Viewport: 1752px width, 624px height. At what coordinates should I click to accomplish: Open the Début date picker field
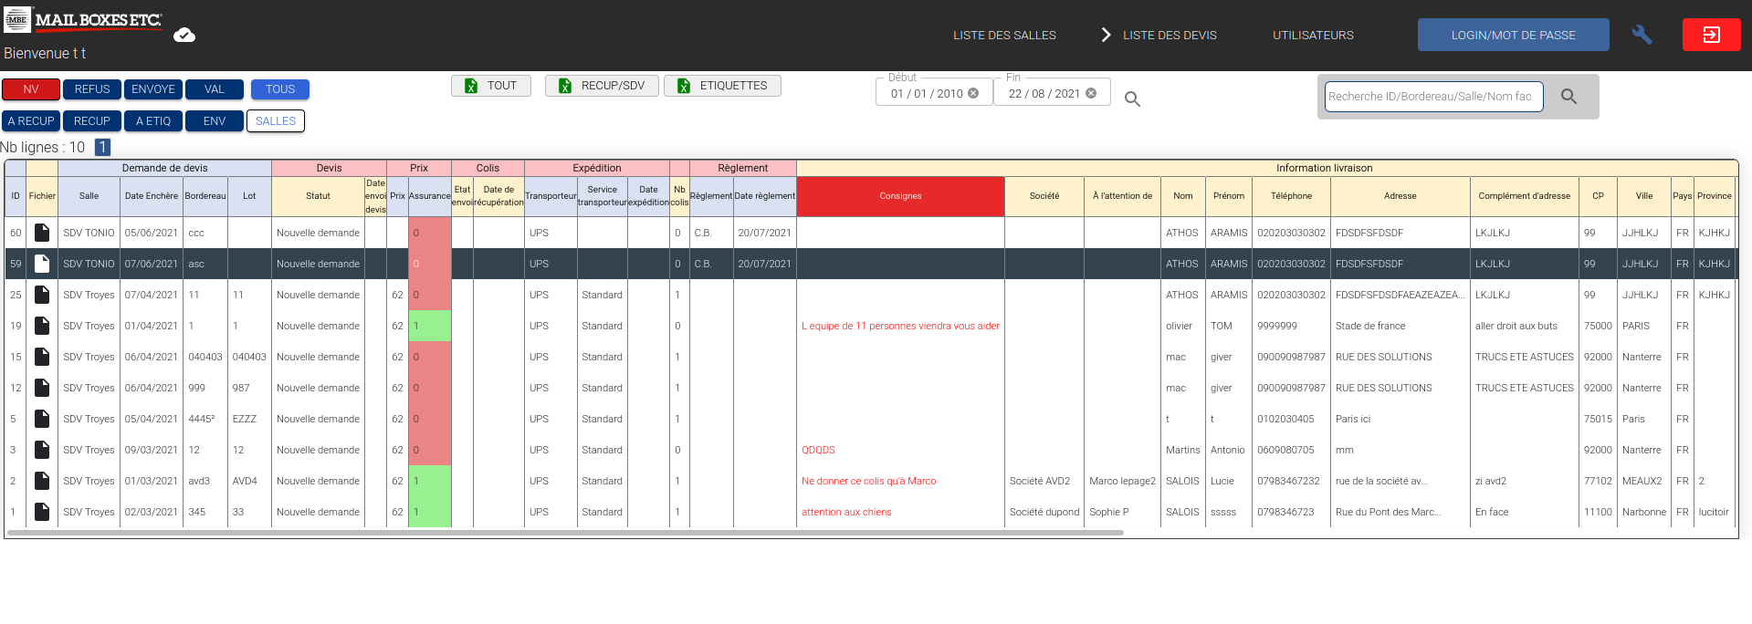[x=926, y=93]
